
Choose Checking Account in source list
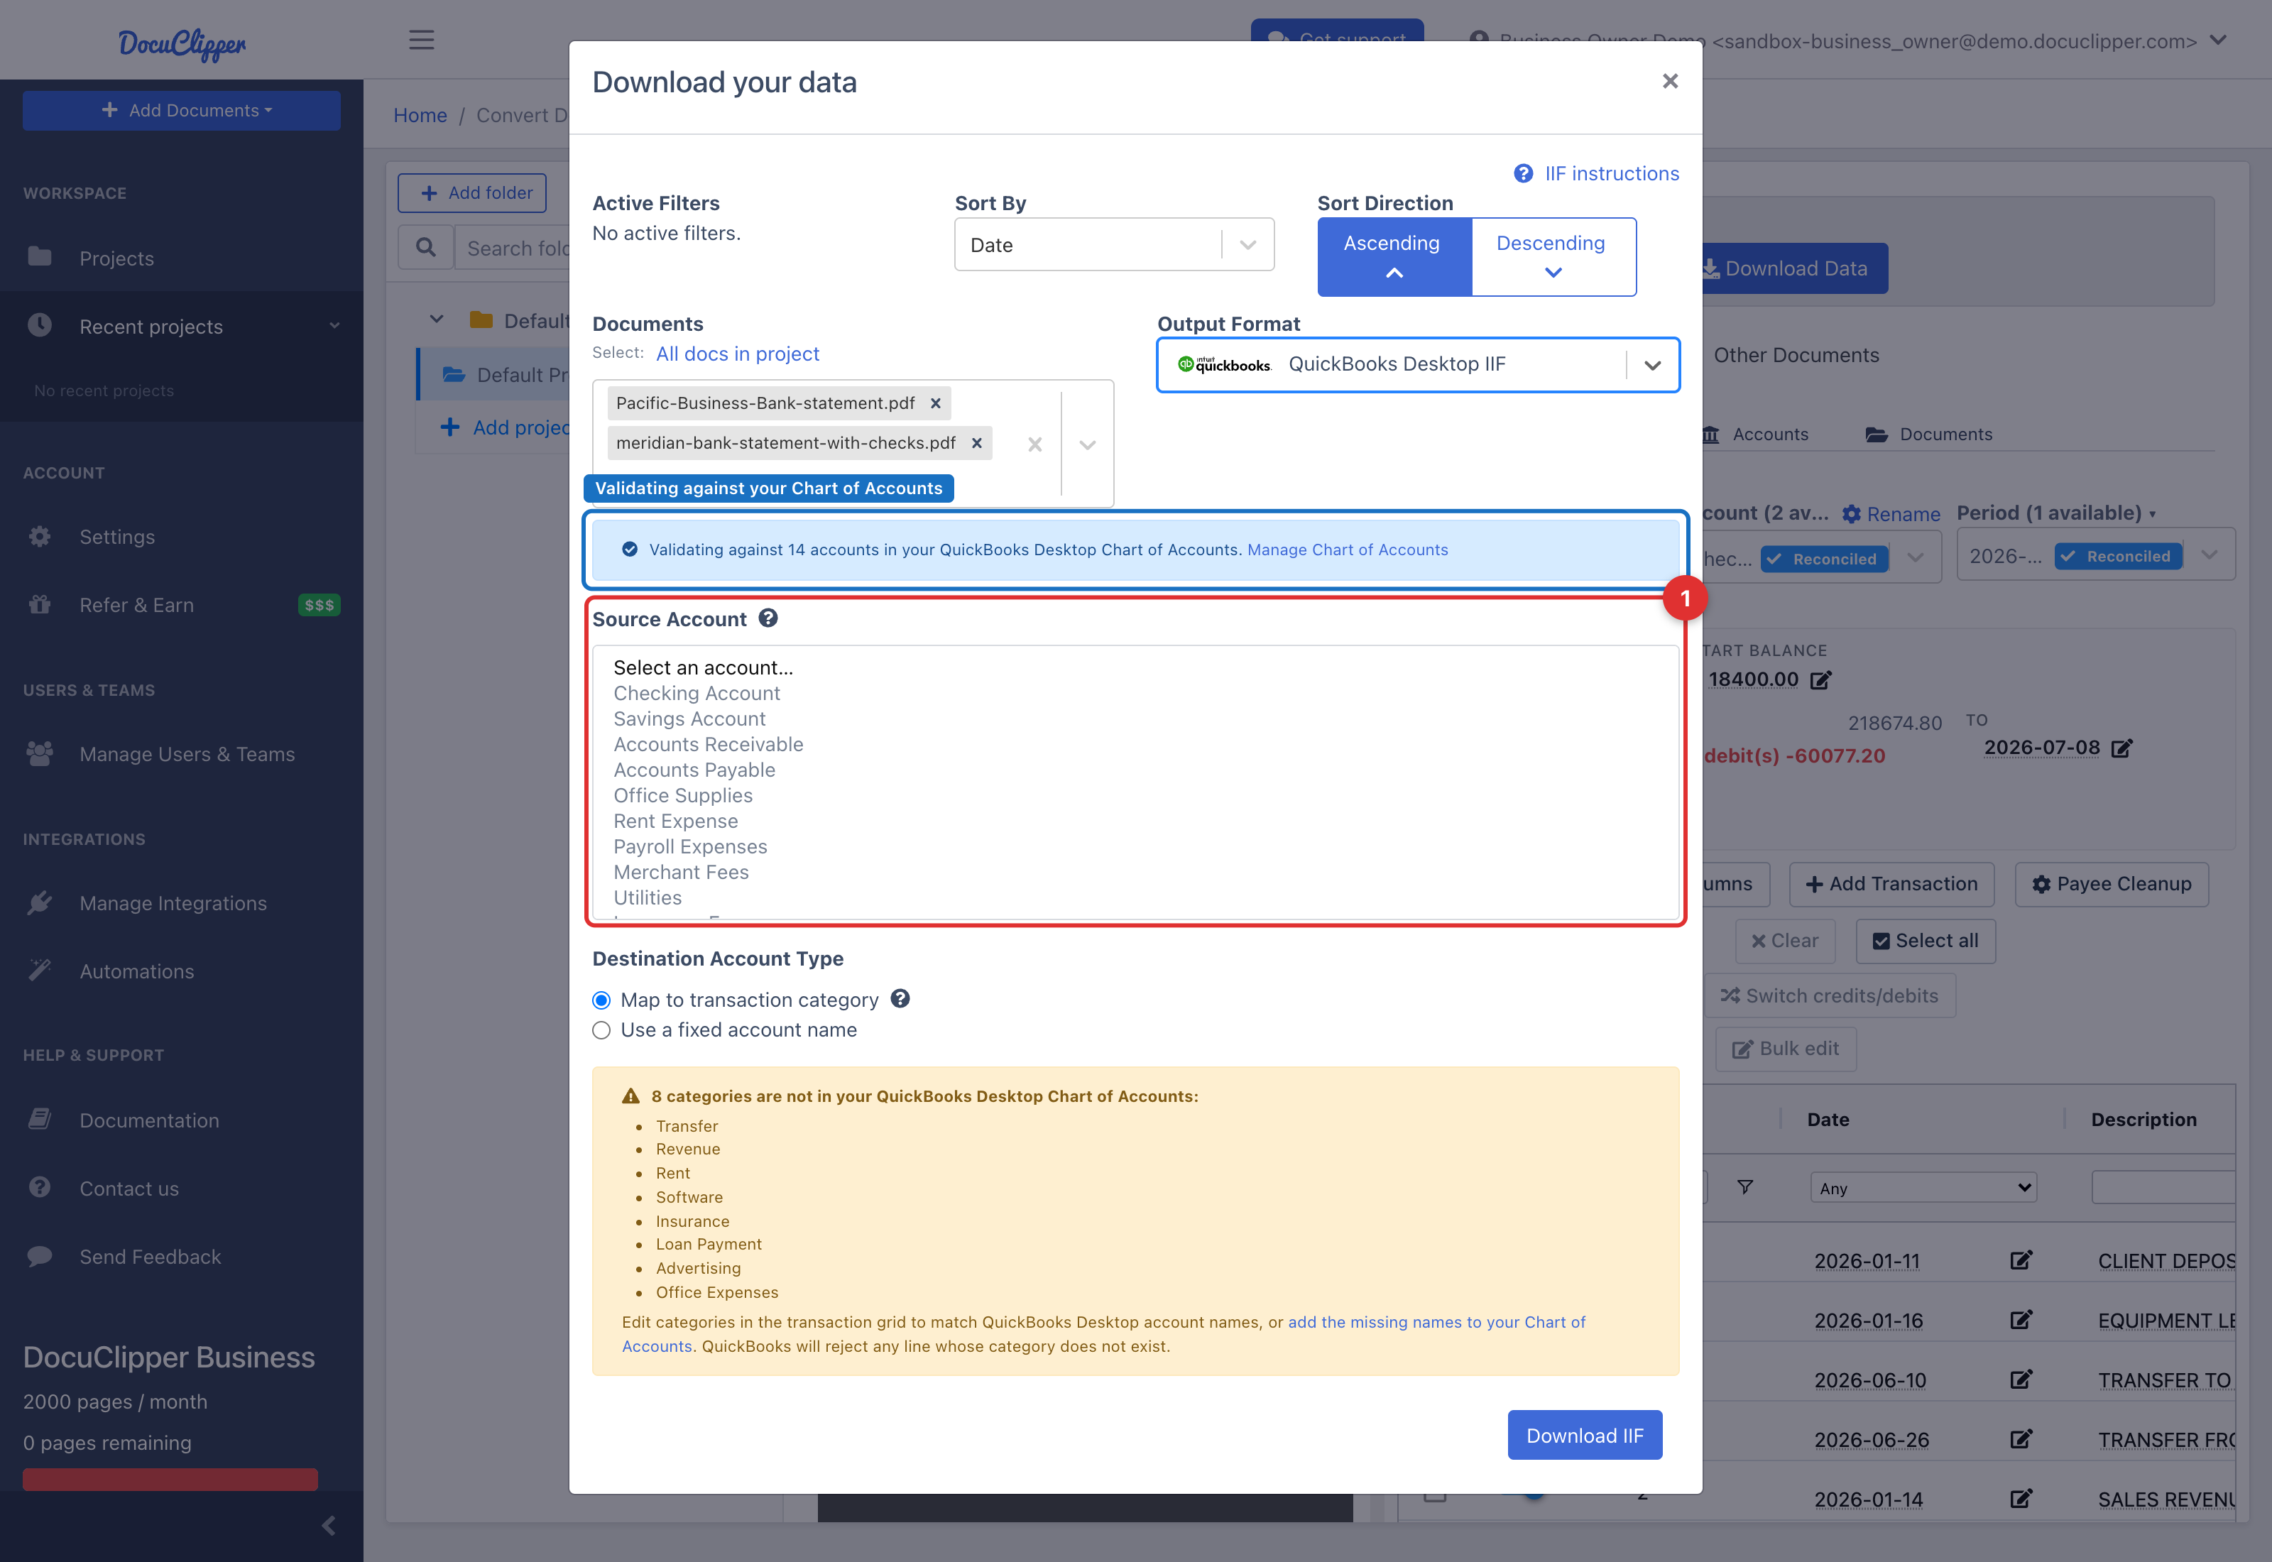click(696, 693)
